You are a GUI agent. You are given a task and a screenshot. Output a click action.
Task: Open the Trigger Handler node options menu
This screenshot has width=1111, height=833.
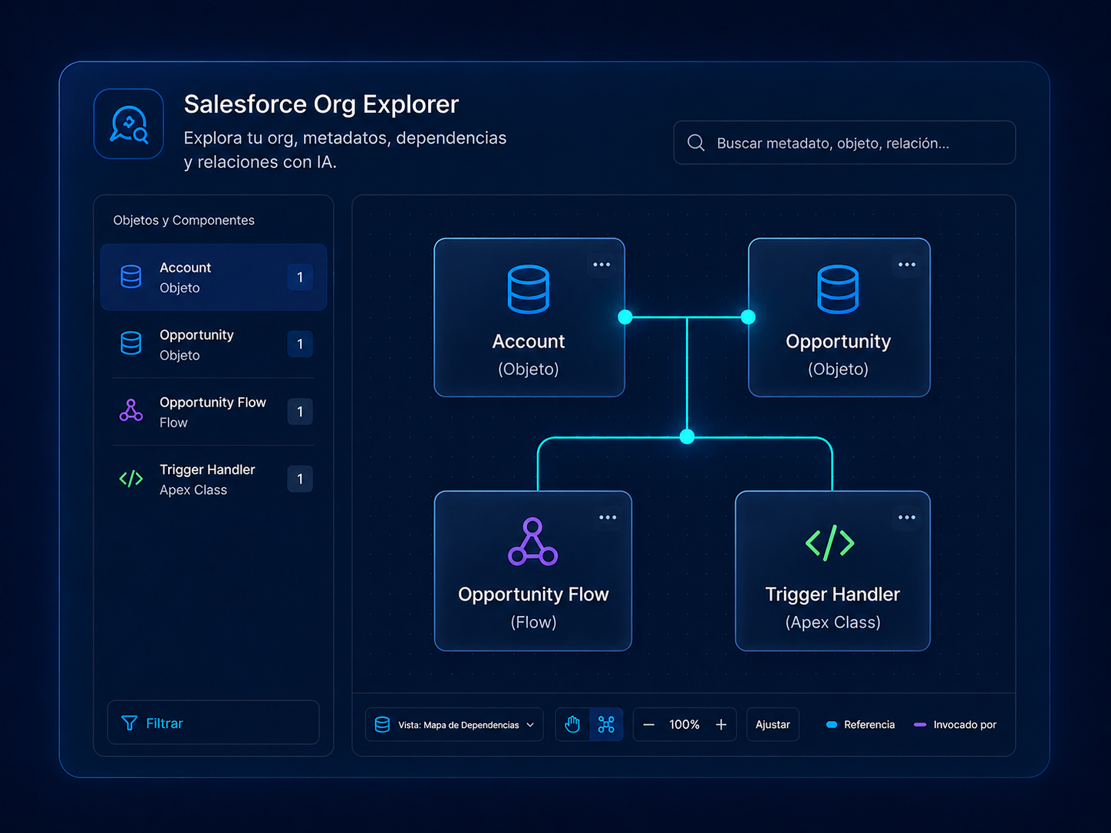tap(907, 518)
